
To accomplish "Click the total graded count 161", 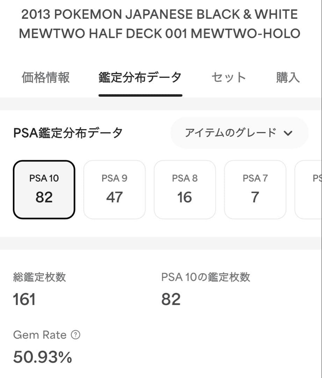I will tap(24, 300).
